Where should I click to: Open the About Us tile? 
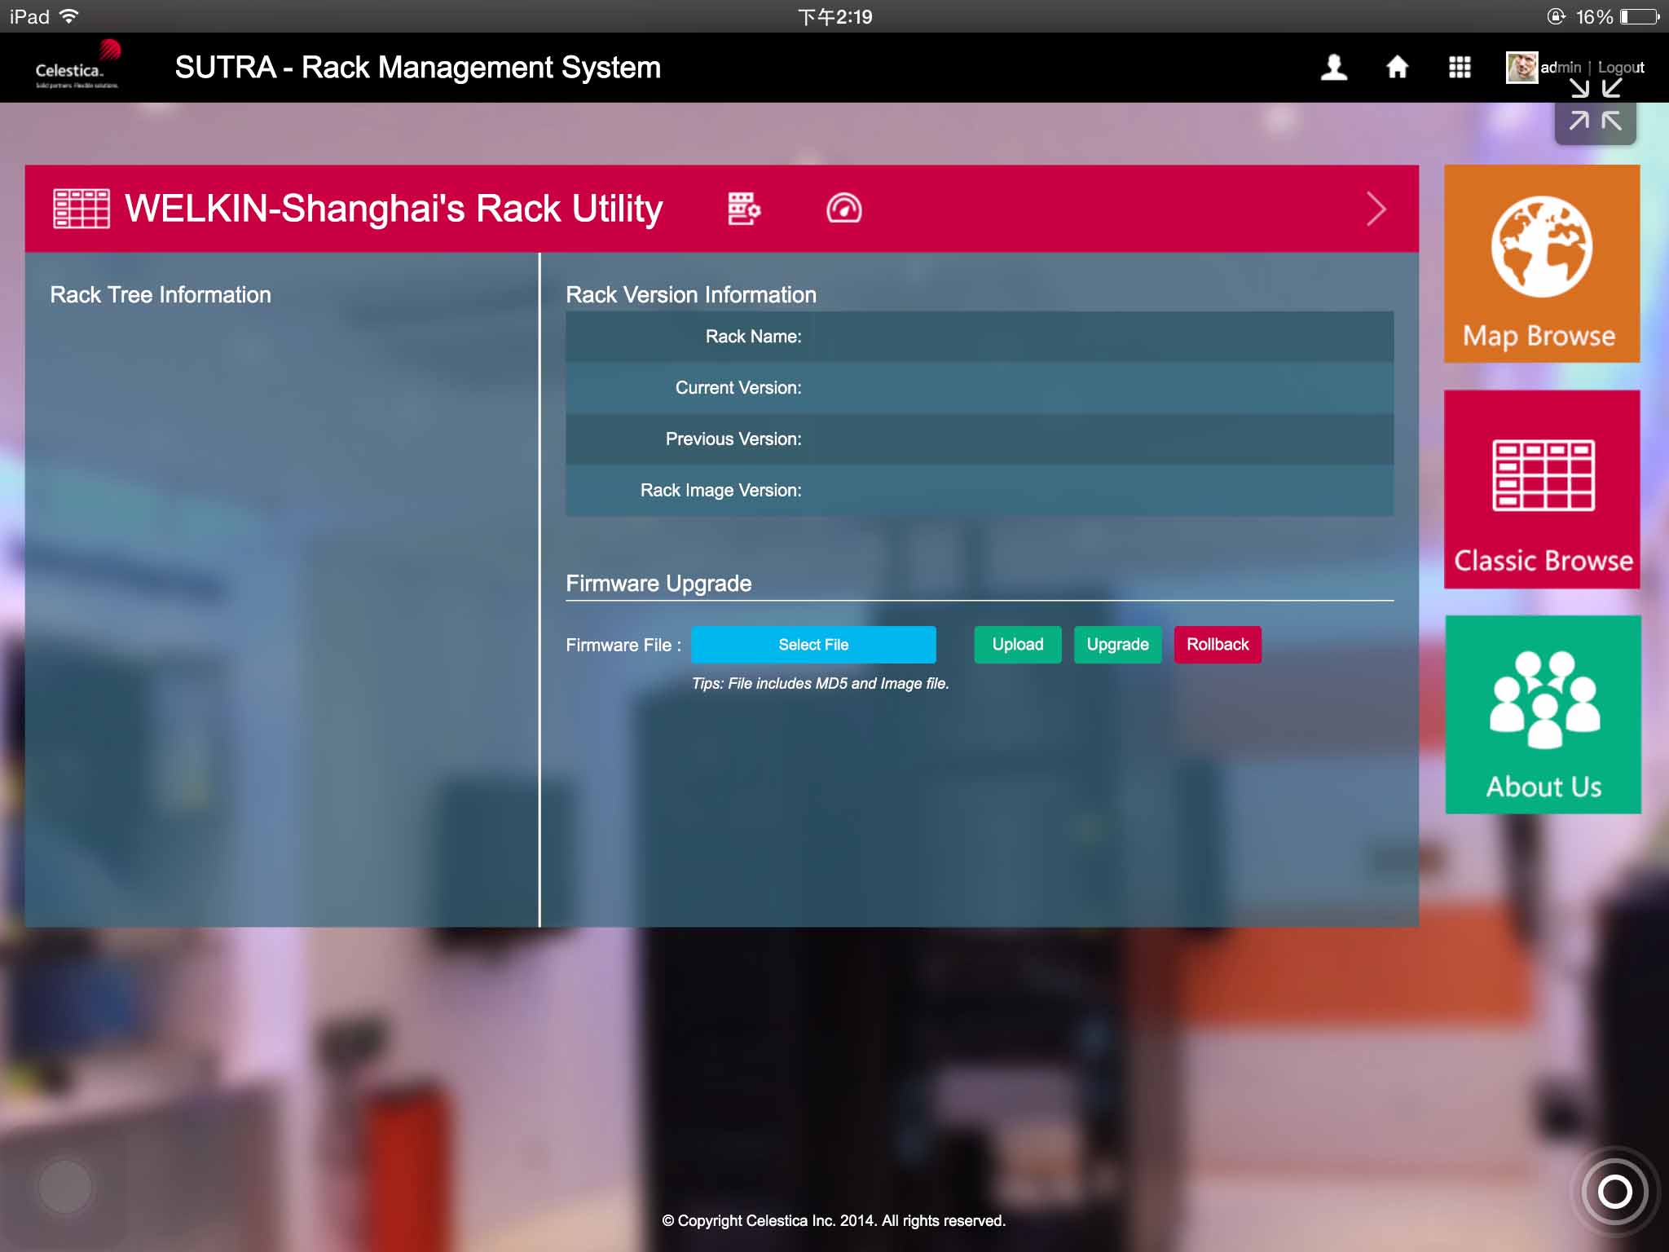coord(1543,715)
